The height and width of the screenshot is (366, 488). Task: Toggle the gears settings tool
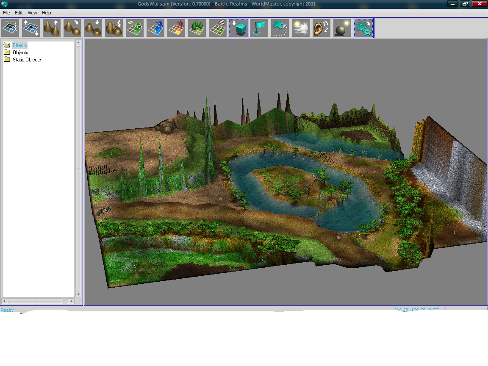[363, 28]
